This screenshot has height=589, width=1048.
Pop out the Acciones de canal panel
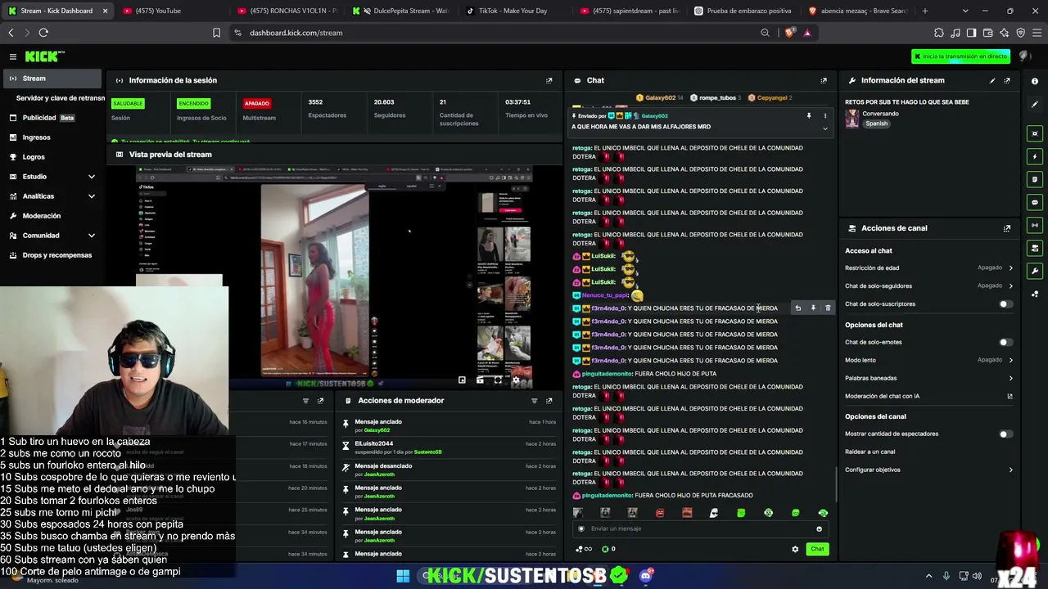(1007, 228)
